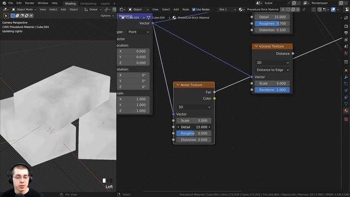Click the Noise Texture Scale 5.000 field
The image size is (350, 197).
click(x=194, y=120)
